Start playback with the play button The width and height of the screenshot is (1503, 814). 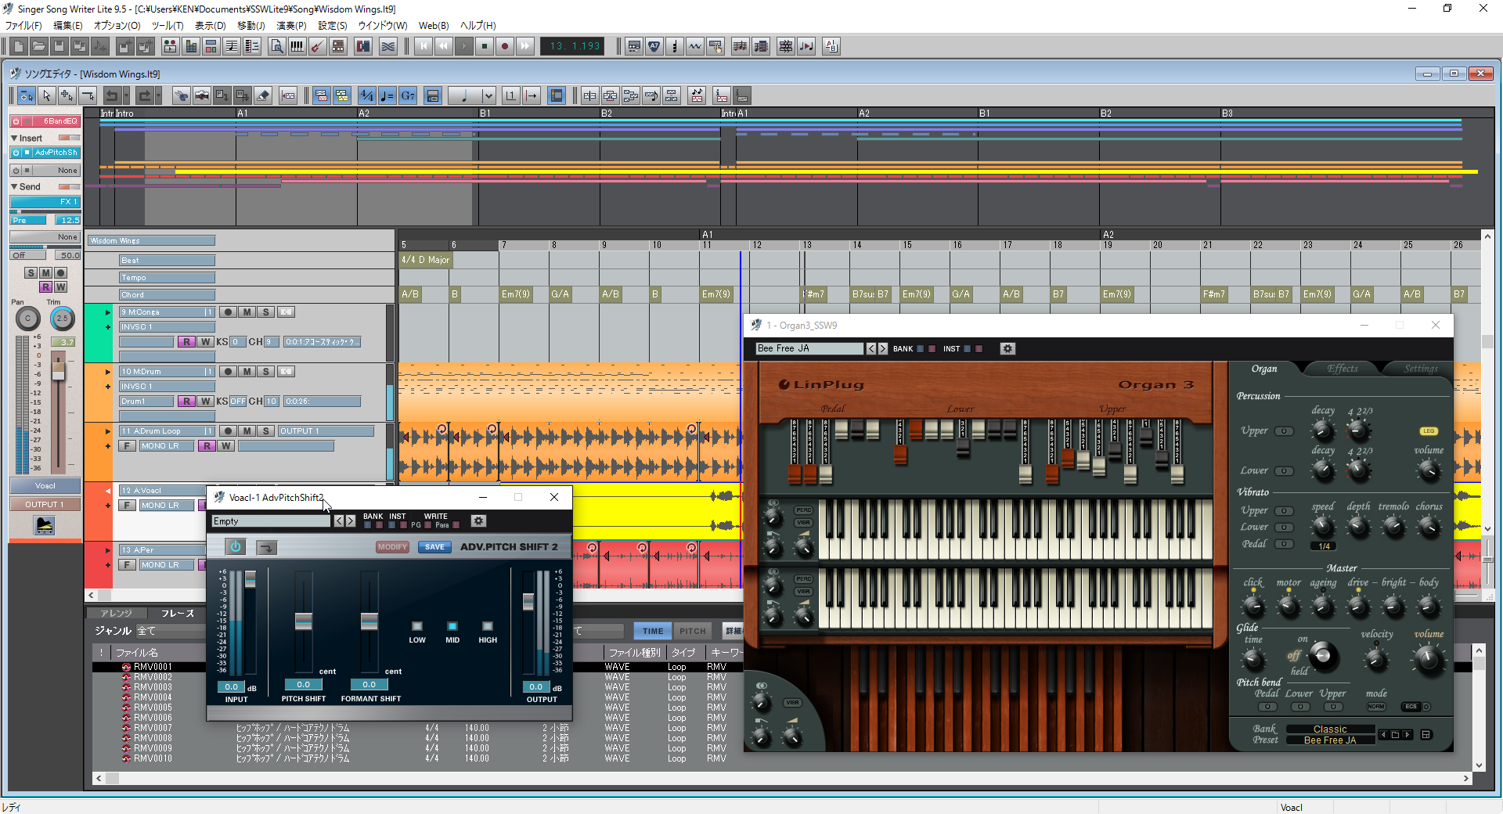coord(464,46)
